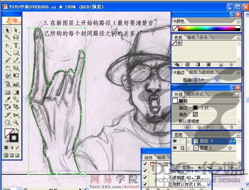Pick the Symbol Sprayer tool

point(7,84)
